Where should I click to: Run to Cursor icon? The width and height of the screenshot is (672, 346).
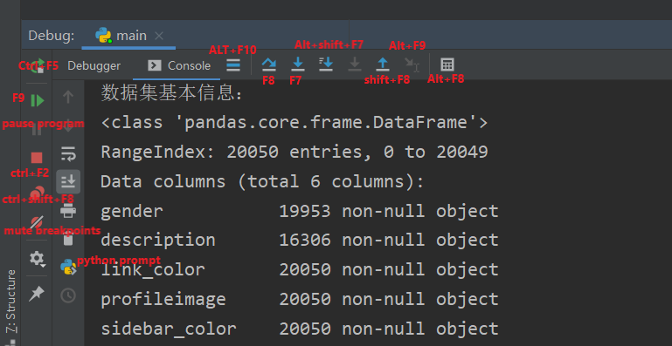pos(412,64)
